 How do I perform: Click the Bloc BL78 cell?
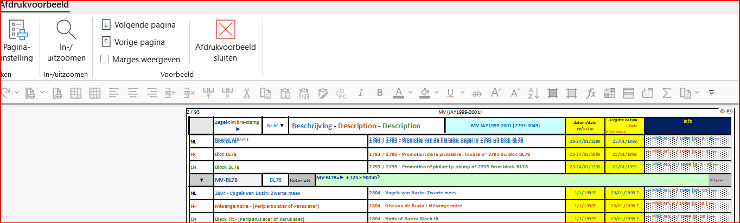pos(290,154)
